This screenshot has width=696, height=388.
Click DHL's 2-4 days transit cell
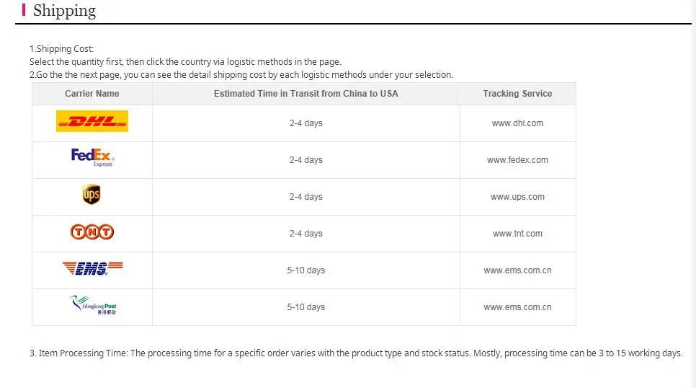(x=306, y=123)
